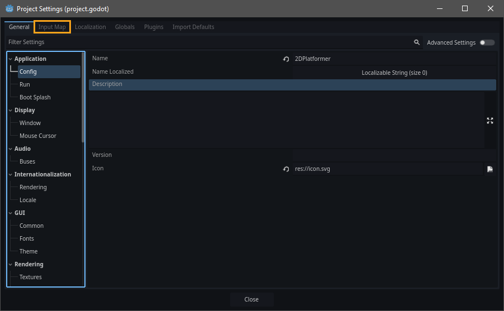Select Boot Splash in settings tree
The height and width of the screenshot is (311, 504).
(35, 97)
